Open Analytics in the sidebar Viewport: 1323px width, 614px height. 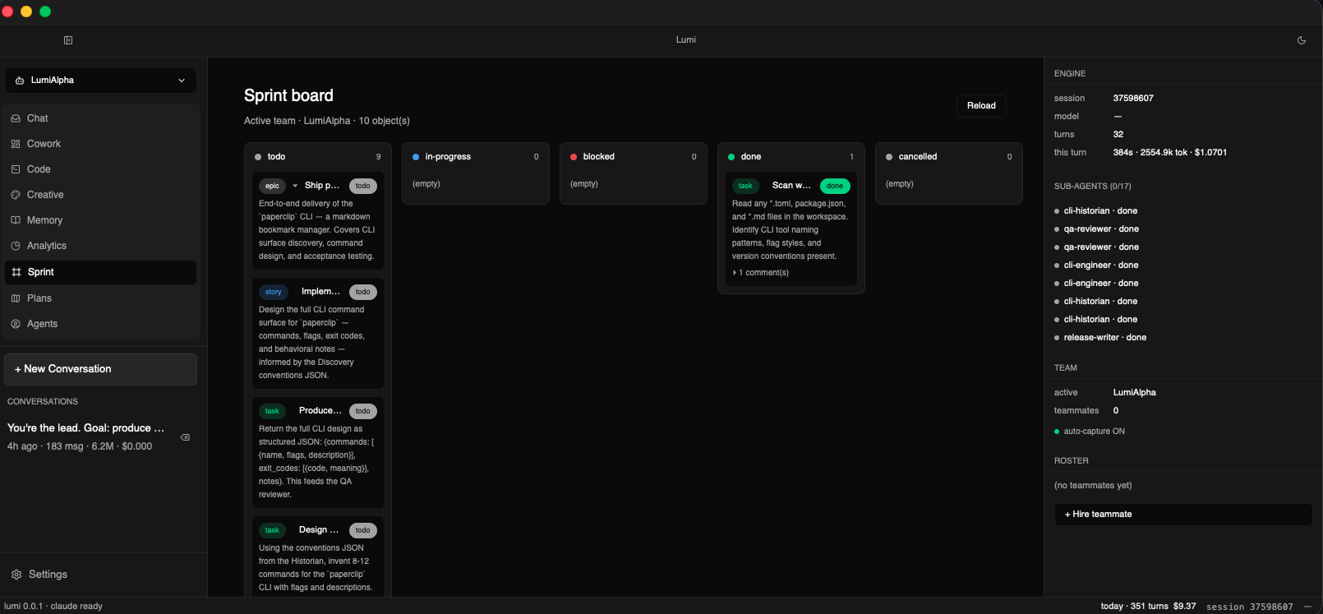click(100, 246)
